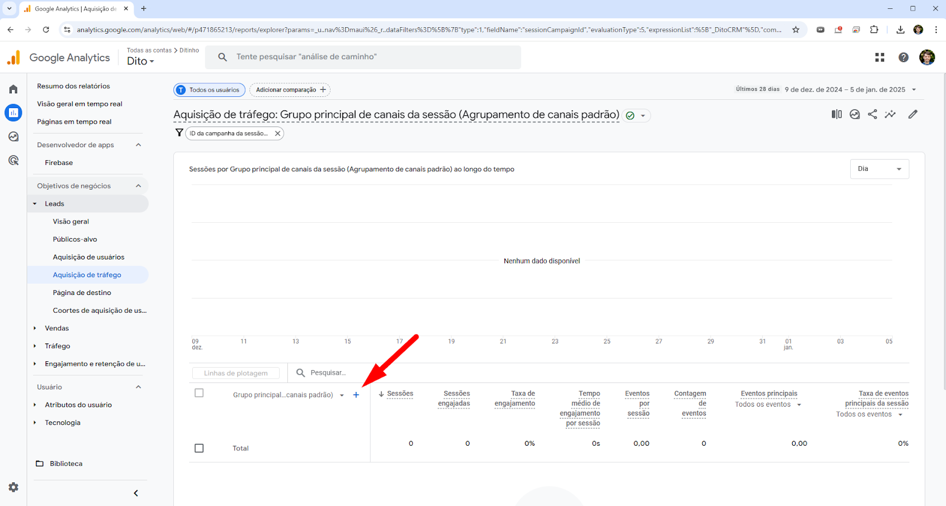Collapse the Desenvolvedor de apps section
Image resolution: width=946 pixels, height=506 pixels.
point(138,145)
